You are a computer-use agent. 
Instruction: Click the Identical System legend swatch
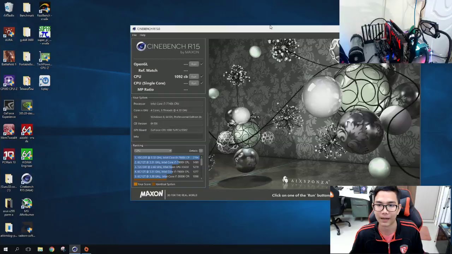(154, 184)
